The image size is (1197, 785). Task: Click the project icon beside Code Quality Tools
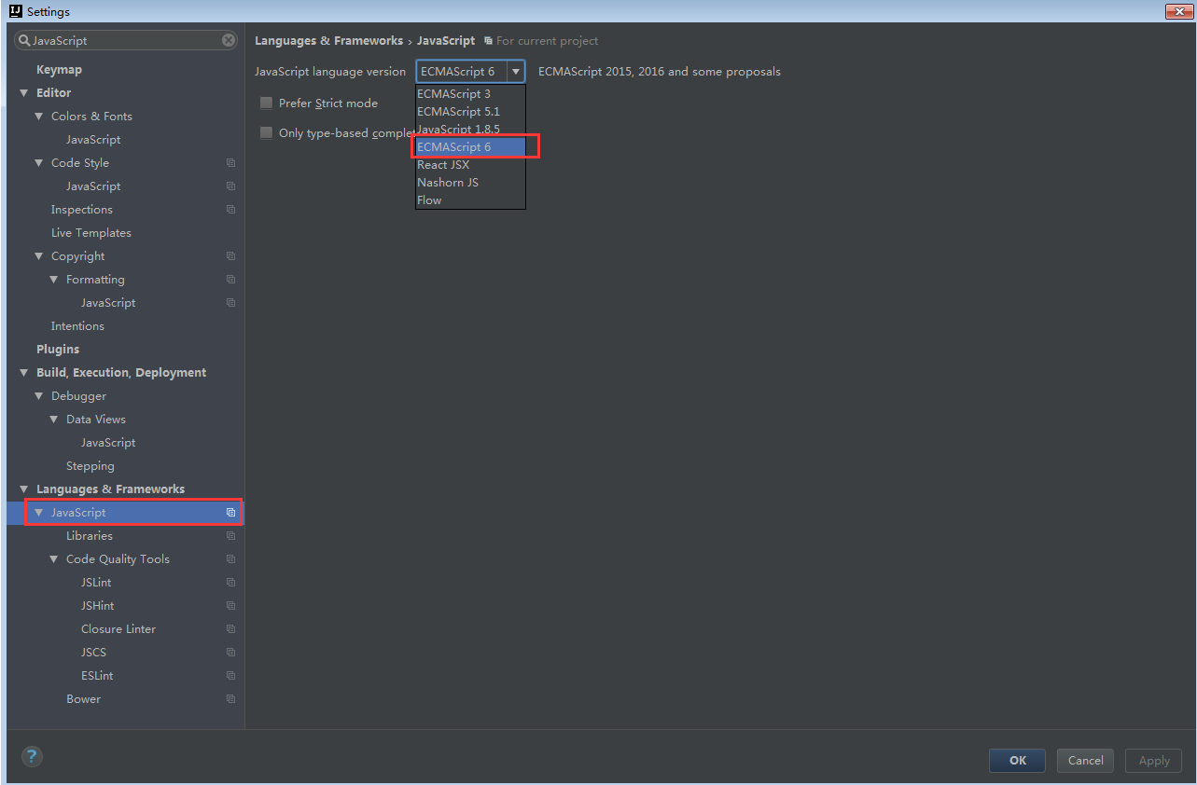230,559
